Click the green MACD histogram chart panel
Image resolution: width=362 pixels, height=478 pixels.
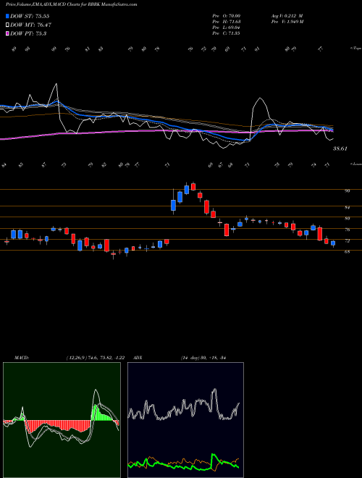click(x=62, y=420)
